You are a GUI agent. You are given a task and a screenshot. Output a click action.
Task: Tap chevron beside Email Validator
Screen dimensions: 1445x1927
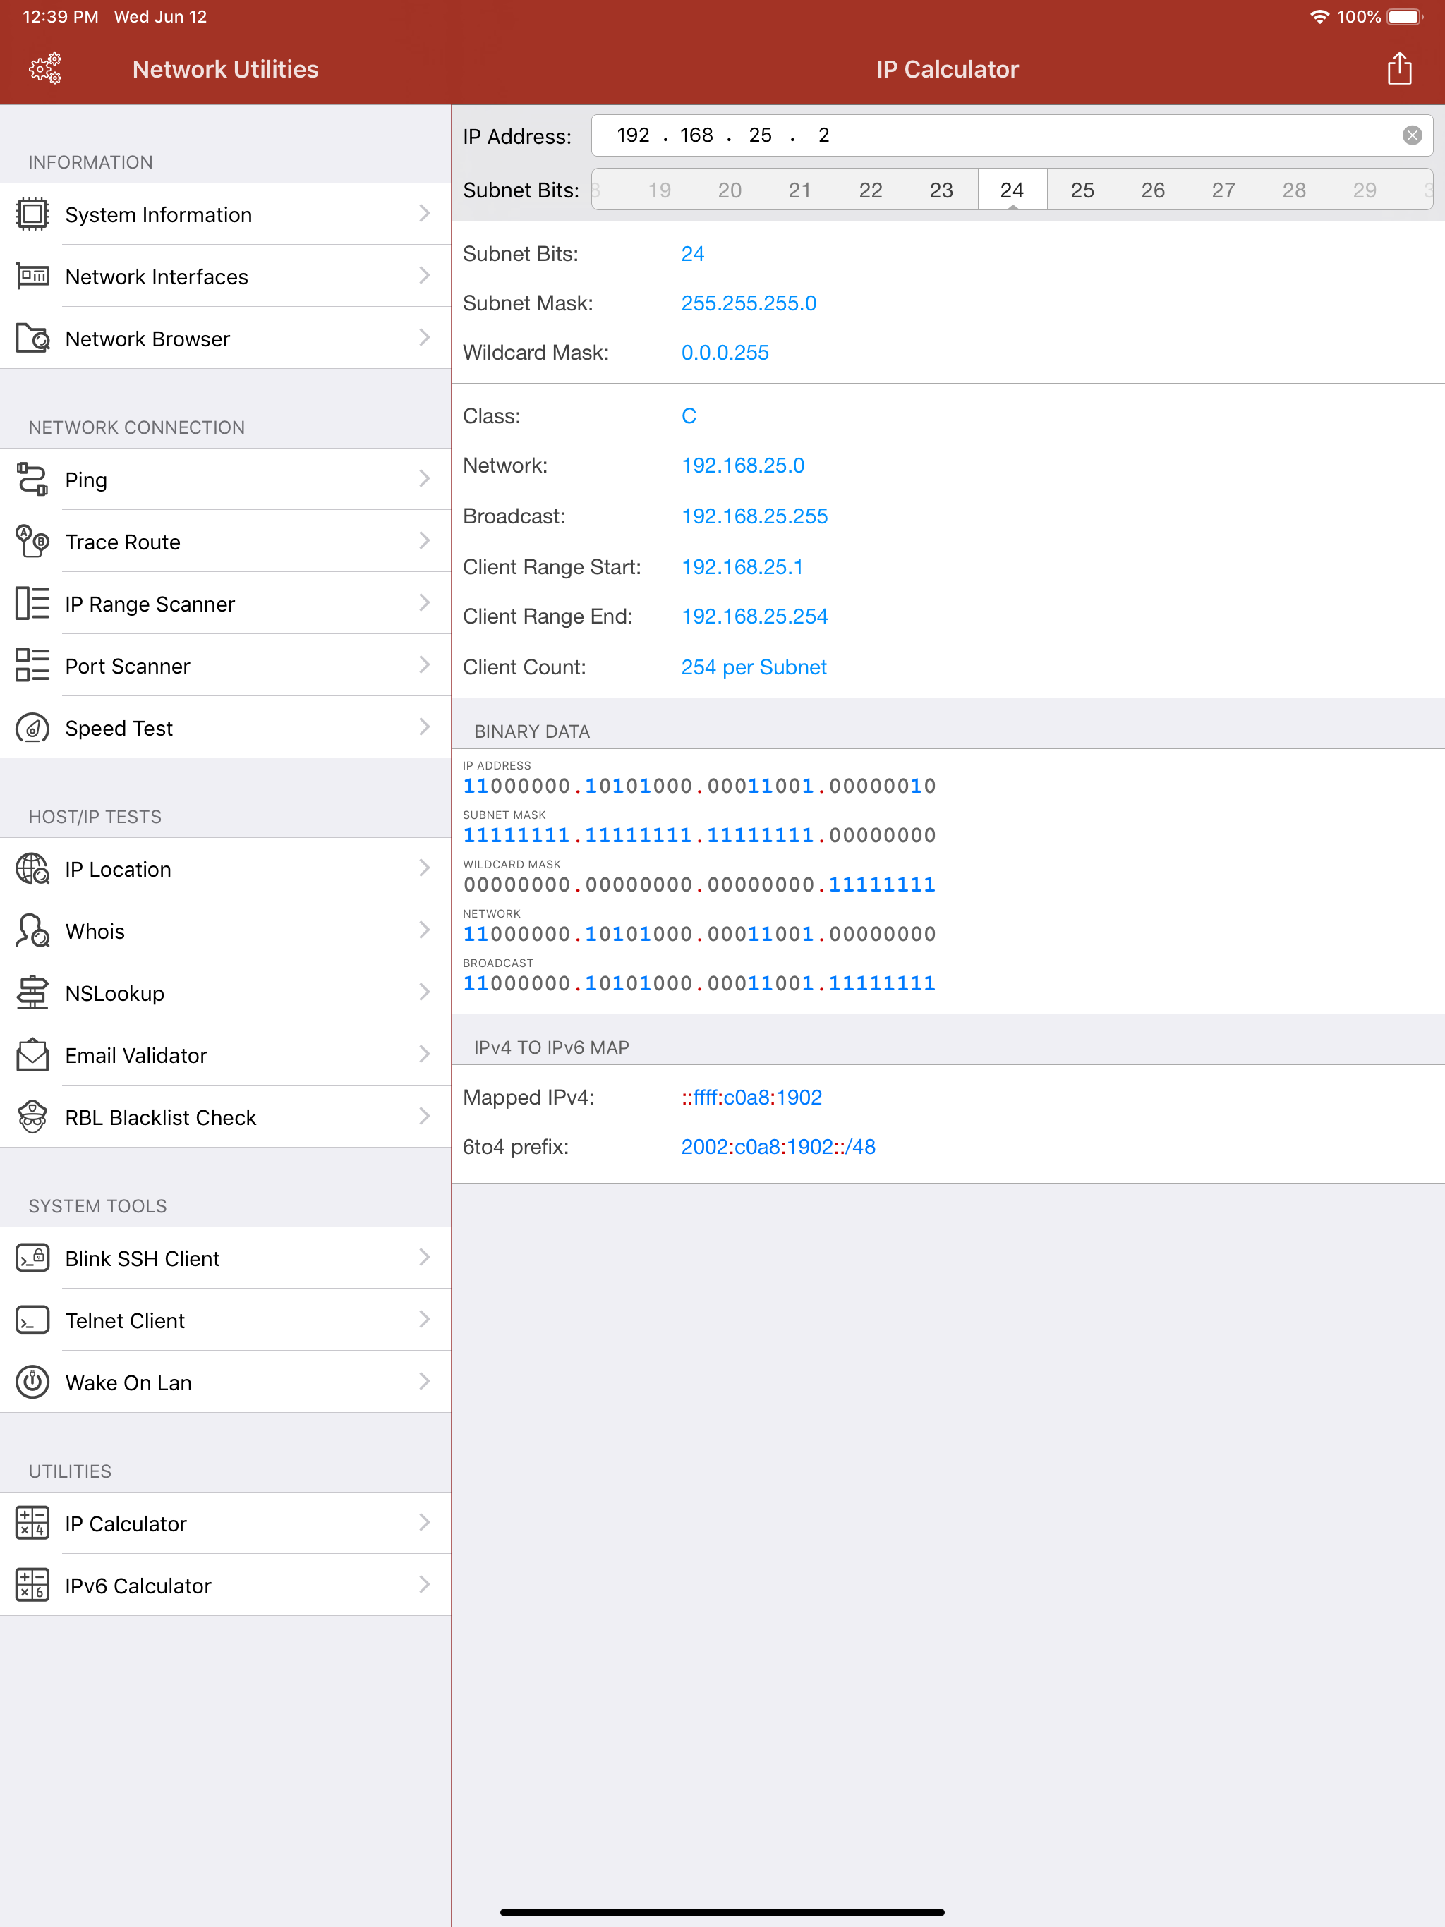425,1054
